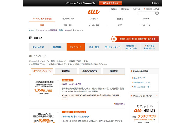The width and height of the screenshot is (186, 123).
Task: Open the 料金・割引 submenu item
Action: (x=68, y=25)
